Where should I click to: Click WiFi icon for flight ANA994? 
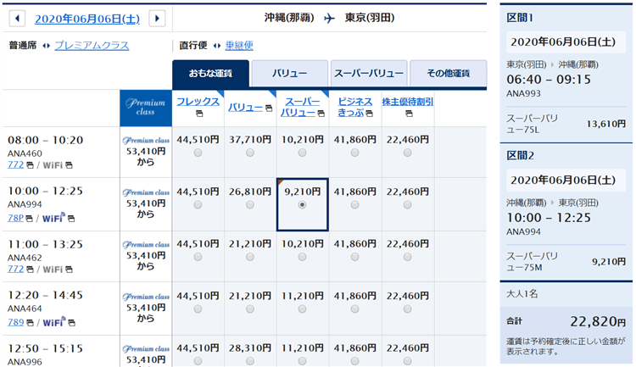pos(53,218)
